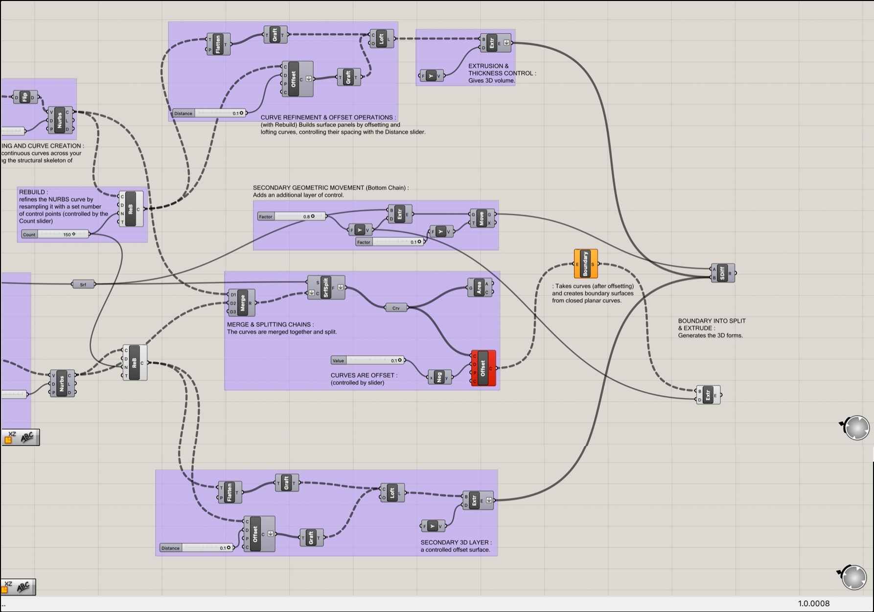This screenshot has width=874, height=612.
Task: Select the SrfSplit component
Action: (x=326, y=287)
